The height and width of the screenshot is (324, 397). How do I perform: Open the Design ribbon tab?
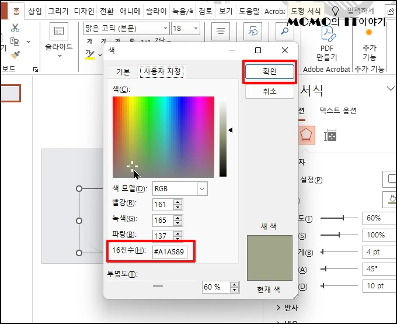click(x=84, y=11)
